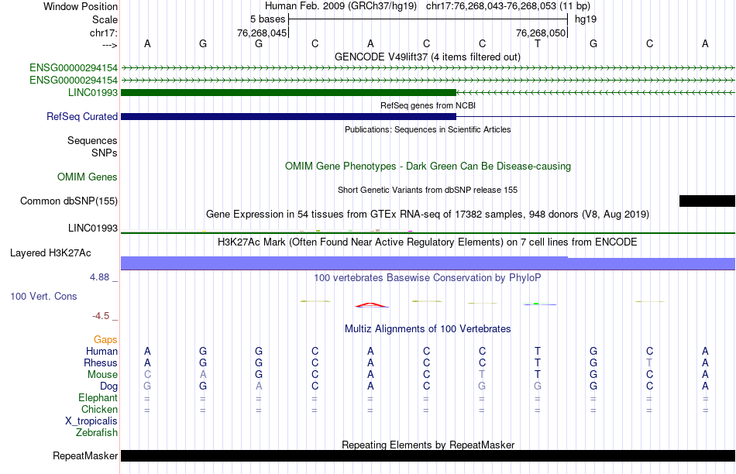Click the -4.5 PhyloP lower scale value
The image size is (736, 474).
click(x=101, y=316)
